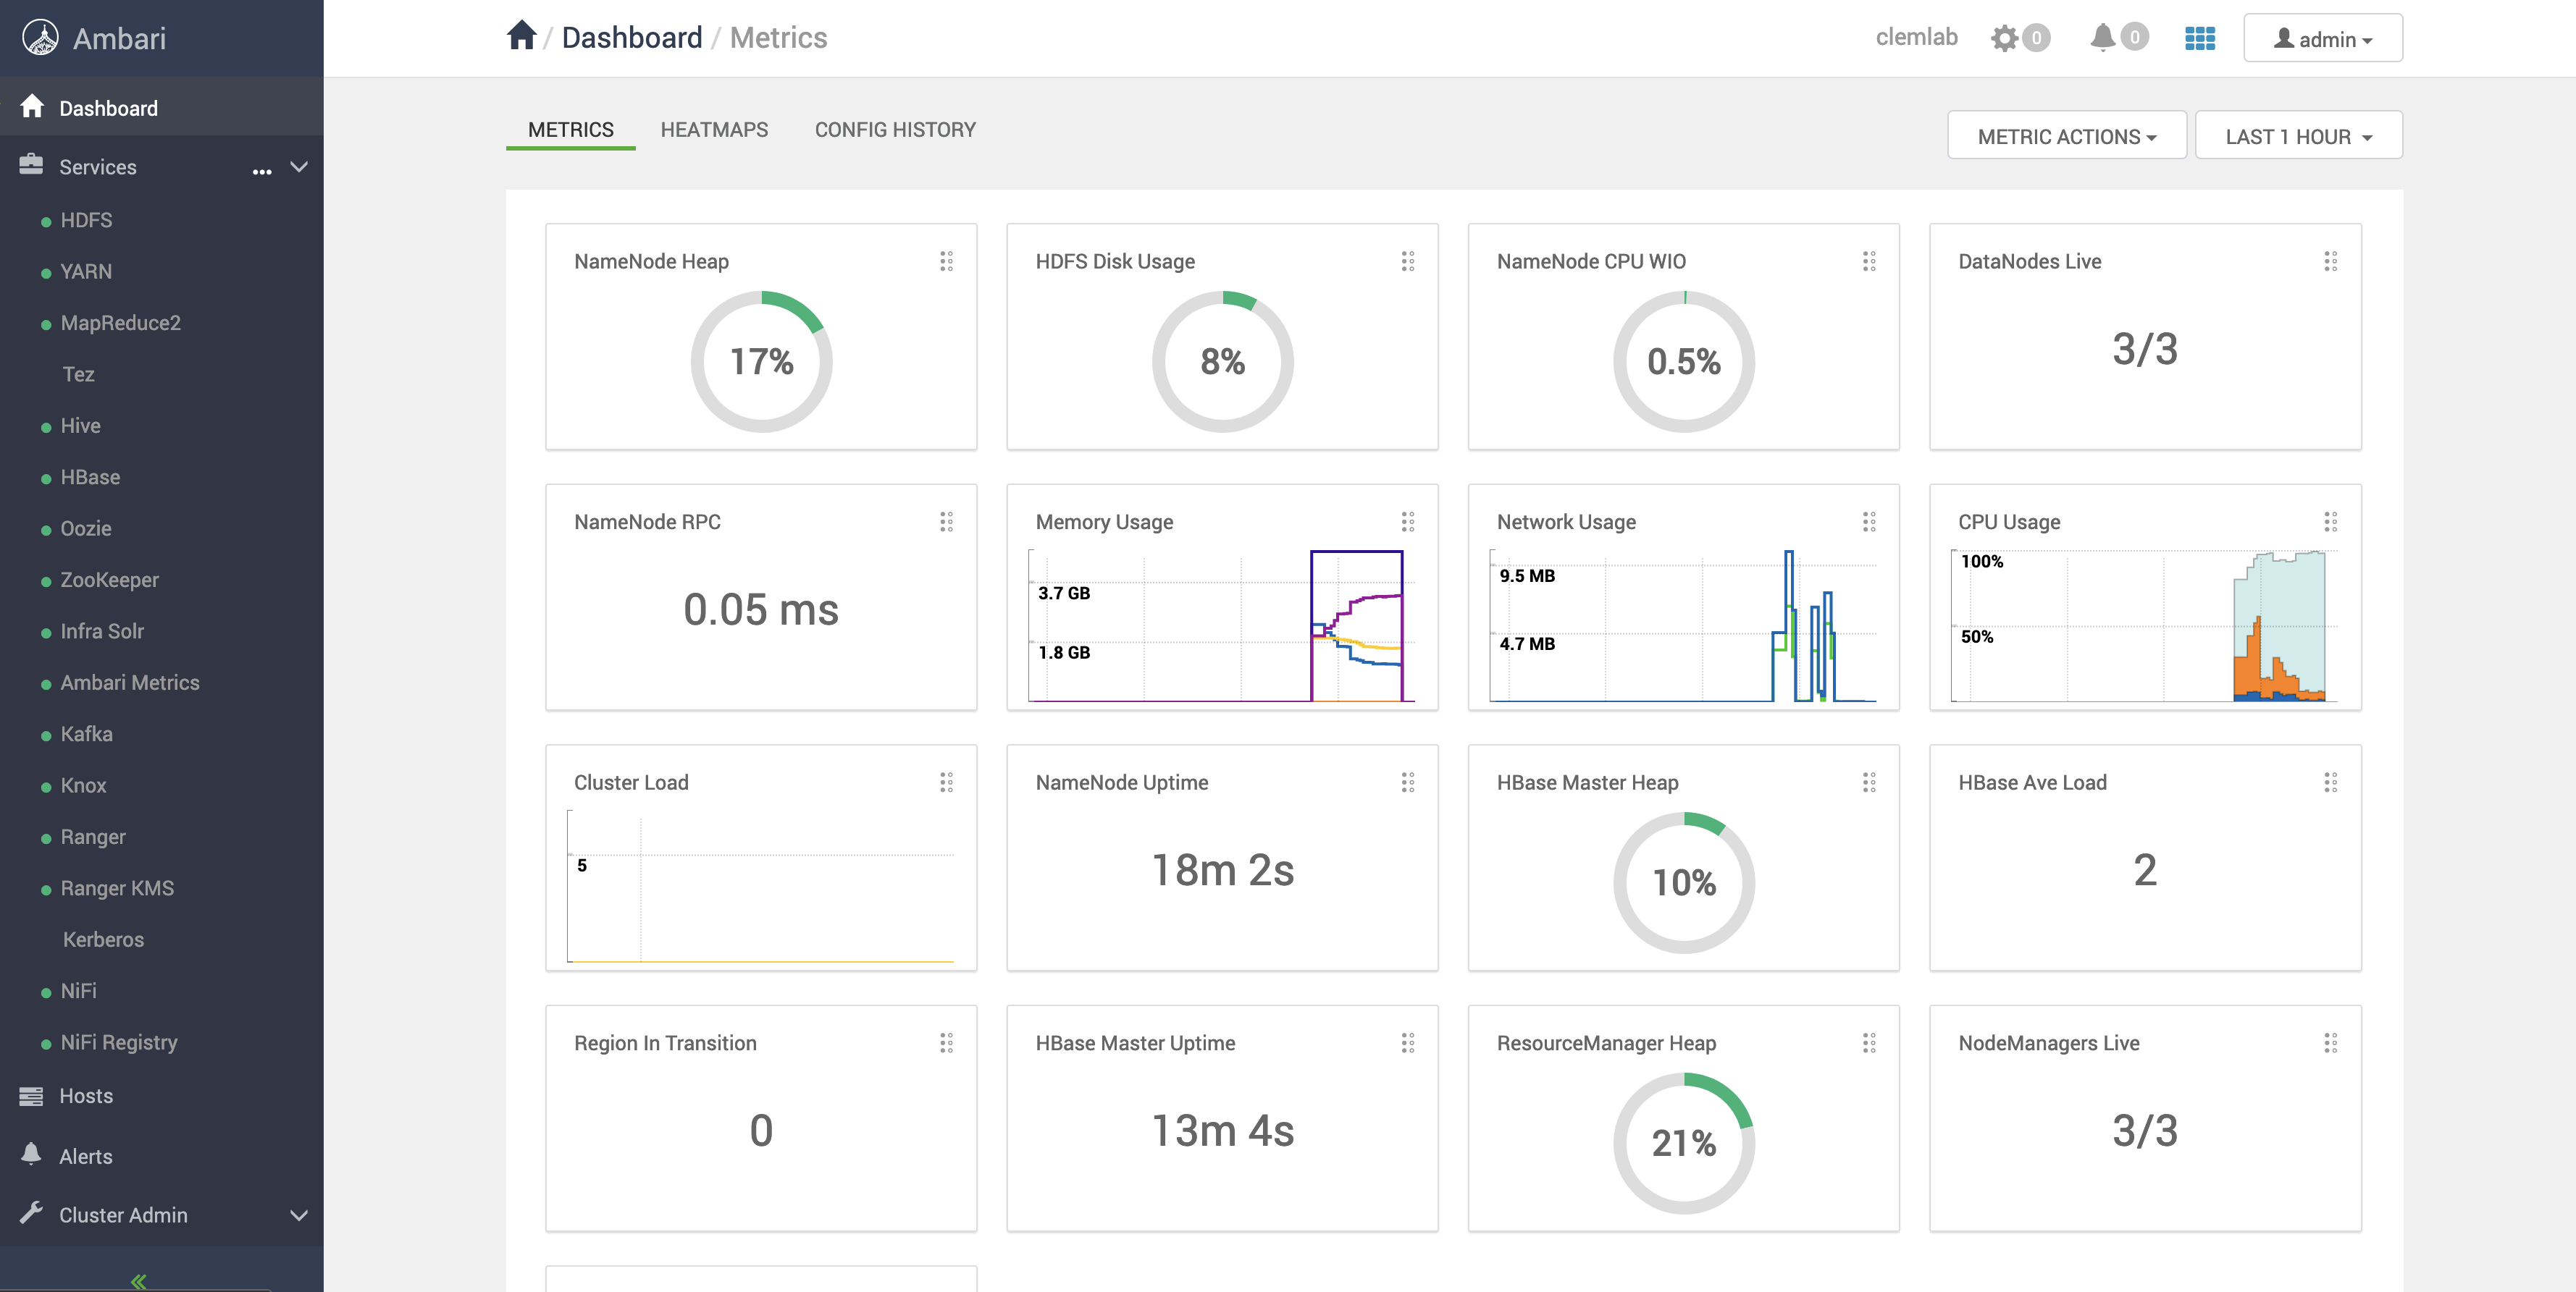Go to the Hosts page
The width and height of the screenshot is (2576, 1292).
tap(86, 1096)
